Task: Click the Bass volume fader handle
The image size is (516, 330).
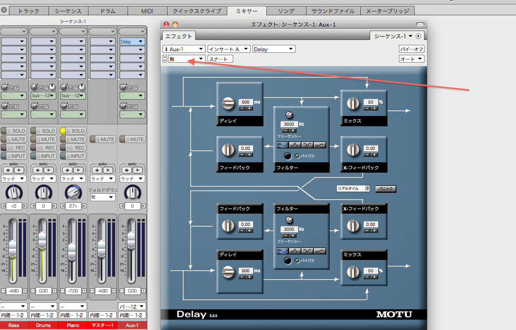Action: pyautogui.click(x=12, y=249)
